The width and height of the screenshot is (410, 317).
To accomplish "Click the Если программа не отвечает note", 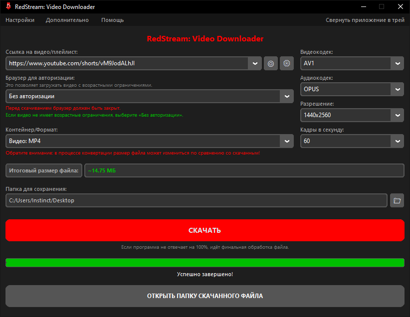I will 205,247.
